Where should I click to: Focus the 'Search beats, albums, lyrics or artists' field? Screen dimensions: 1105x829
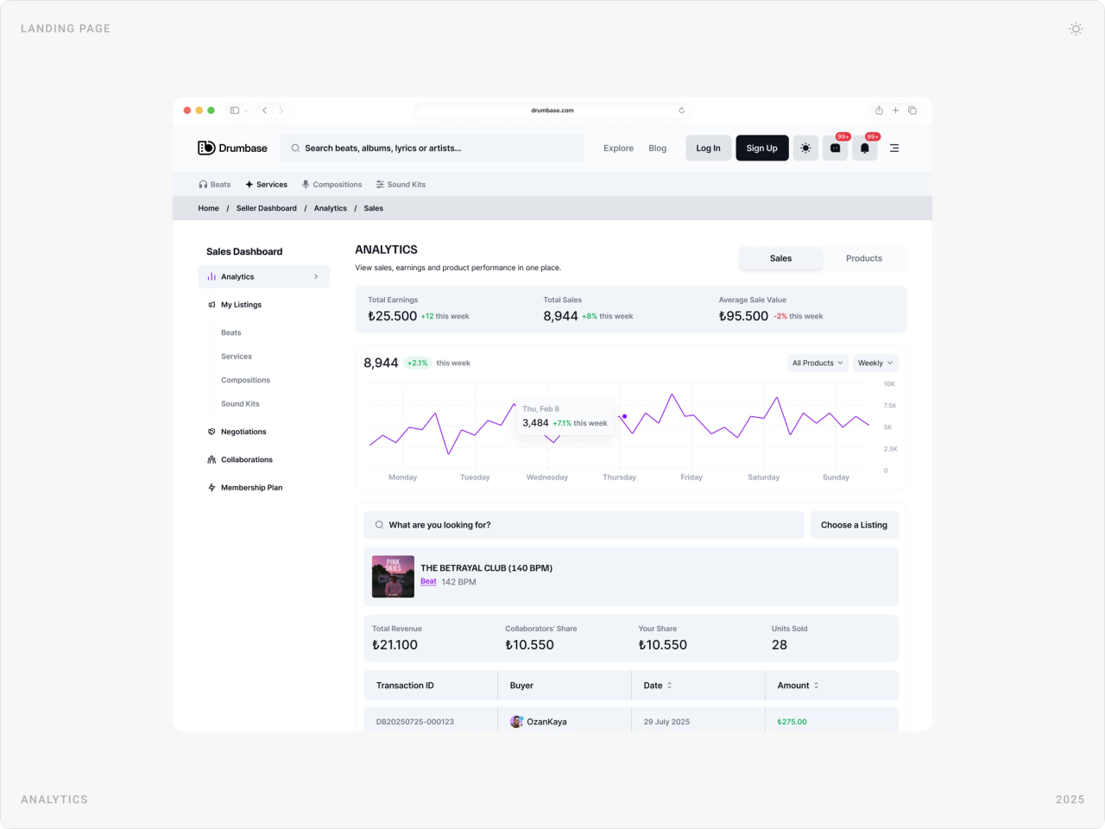click(432, 148)
